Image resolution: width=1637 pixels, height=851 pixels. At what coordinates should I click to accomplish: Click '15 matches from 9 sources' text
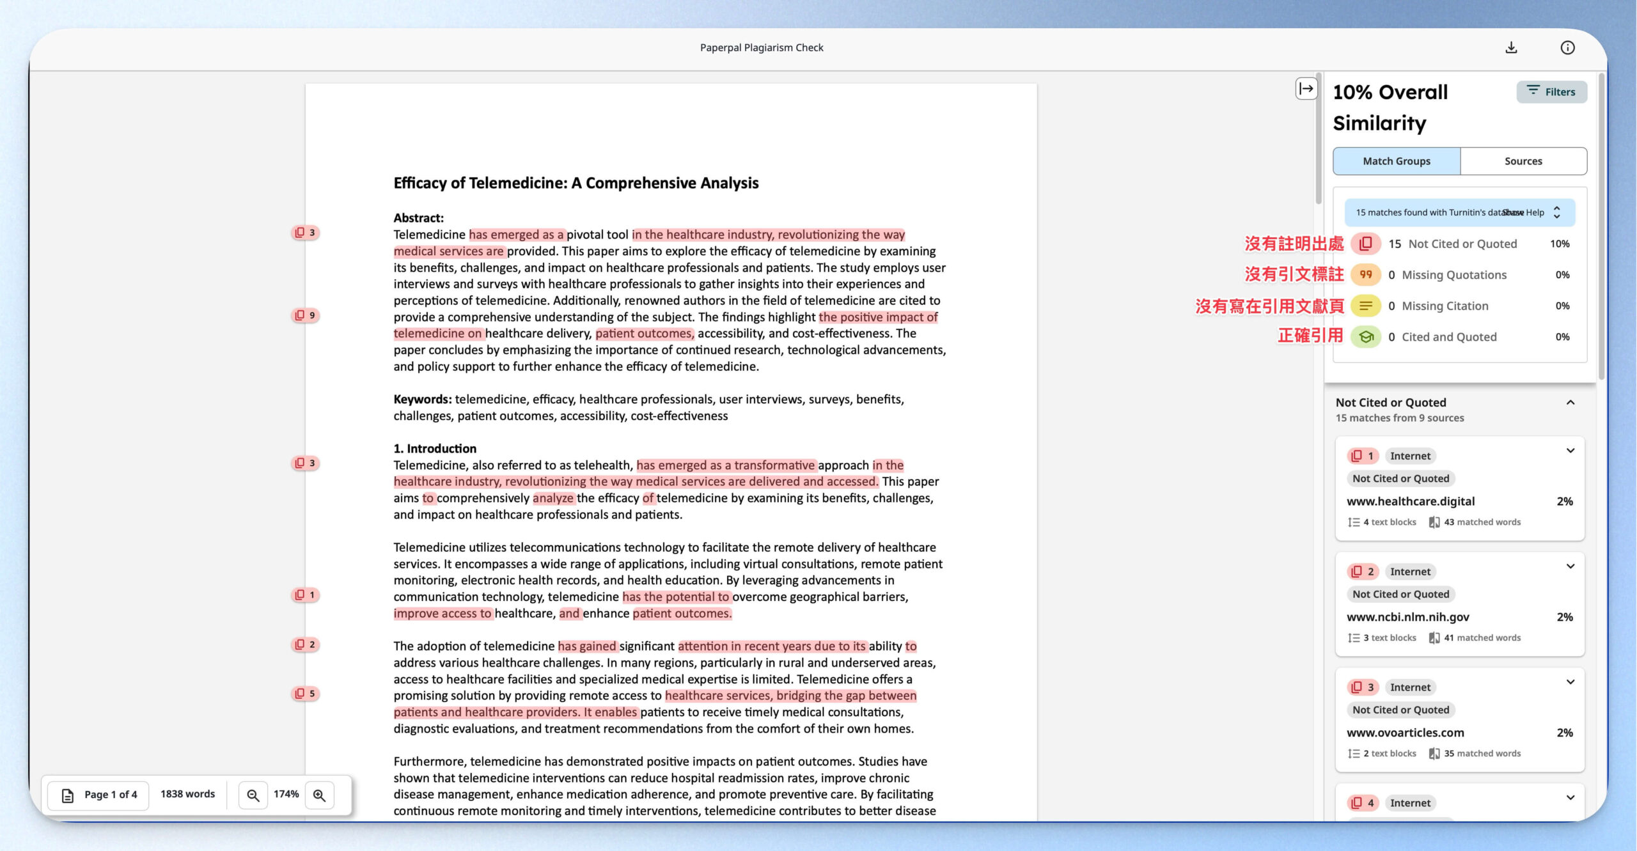1400,418
